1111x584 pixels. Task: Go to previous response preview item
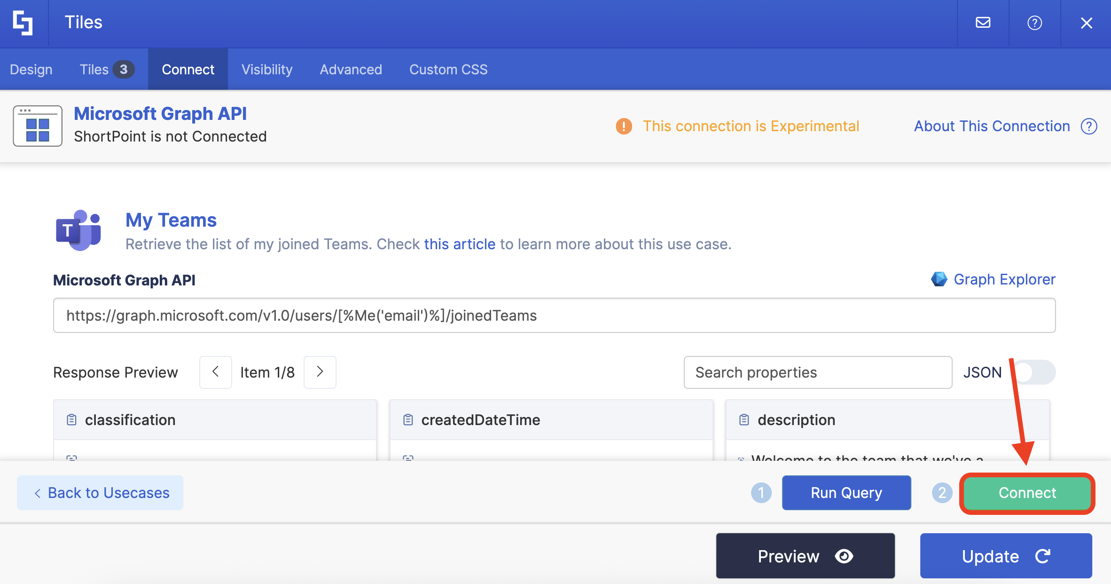coord(216,372)
